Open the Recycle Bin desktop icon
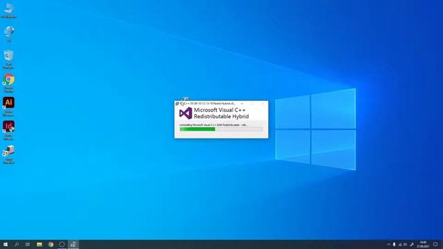 9,59
